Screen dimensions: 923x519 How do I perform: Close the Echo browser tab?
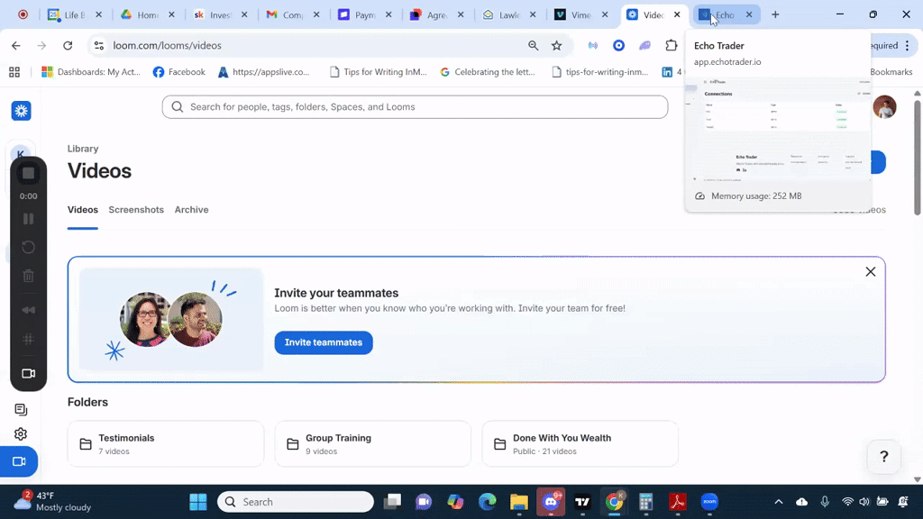point(749,14)
